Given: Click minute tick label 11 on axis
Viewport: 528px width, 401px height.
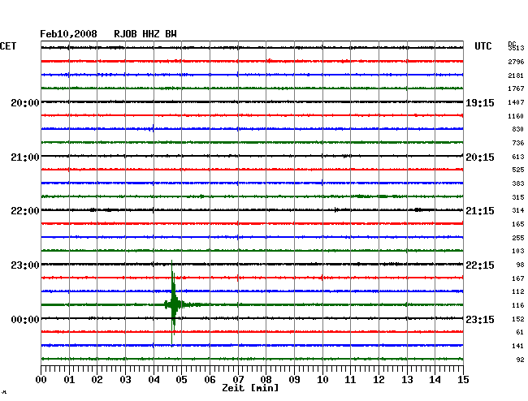Looking at the screenshot, I should [350, 379].
